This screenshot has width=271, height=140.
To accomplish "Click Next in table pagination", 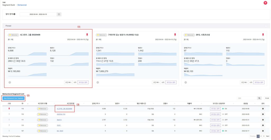I will (267, 136).
